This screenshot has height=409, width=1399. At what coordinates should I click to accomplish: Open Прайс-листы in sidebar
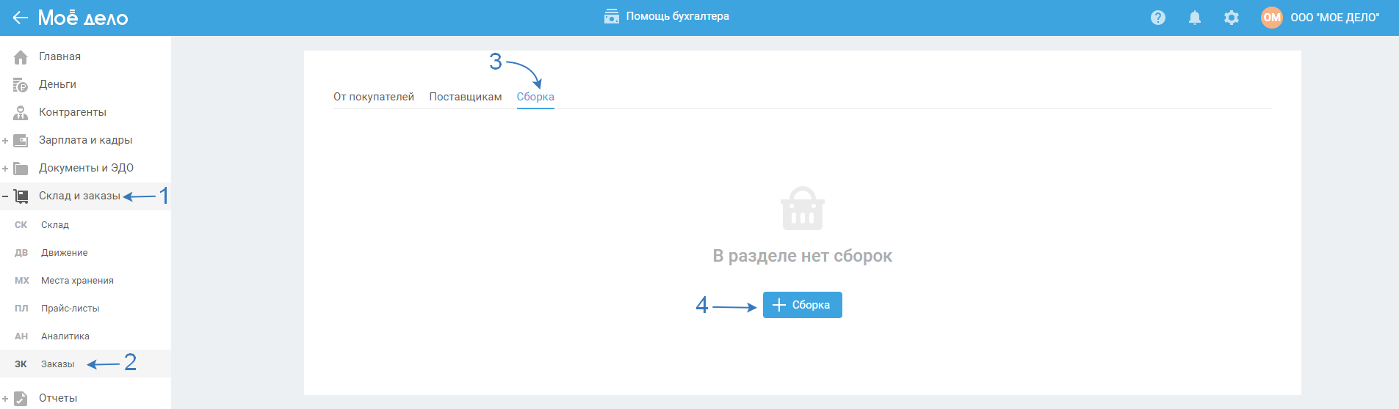click(70, 309)
